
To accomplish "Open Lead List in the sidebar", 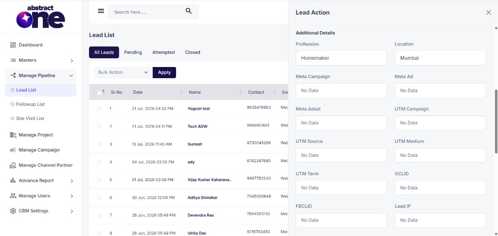I will (41, 90).
